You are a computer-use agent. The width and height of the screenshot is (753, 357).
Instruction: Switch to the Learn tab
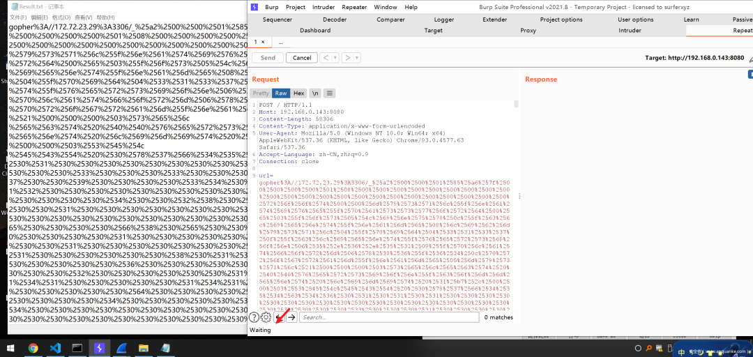(692, 20)
